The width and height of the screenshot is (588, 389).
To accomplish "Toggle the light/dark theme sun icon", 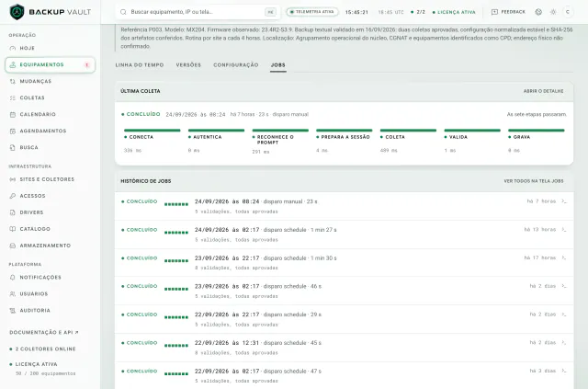I will coord(553,12).
